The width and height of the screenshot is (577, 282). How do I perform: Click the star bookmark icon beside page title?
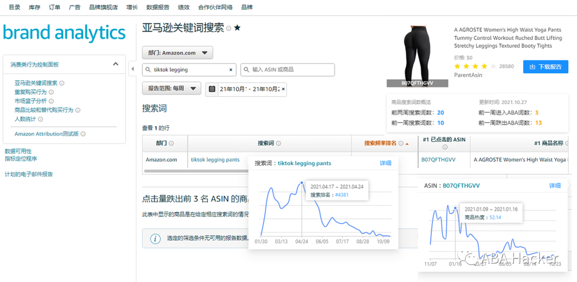(237, 28)
